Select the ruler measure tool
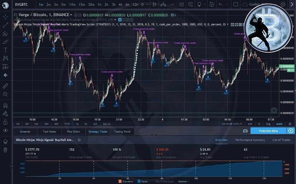 (5, 86)
